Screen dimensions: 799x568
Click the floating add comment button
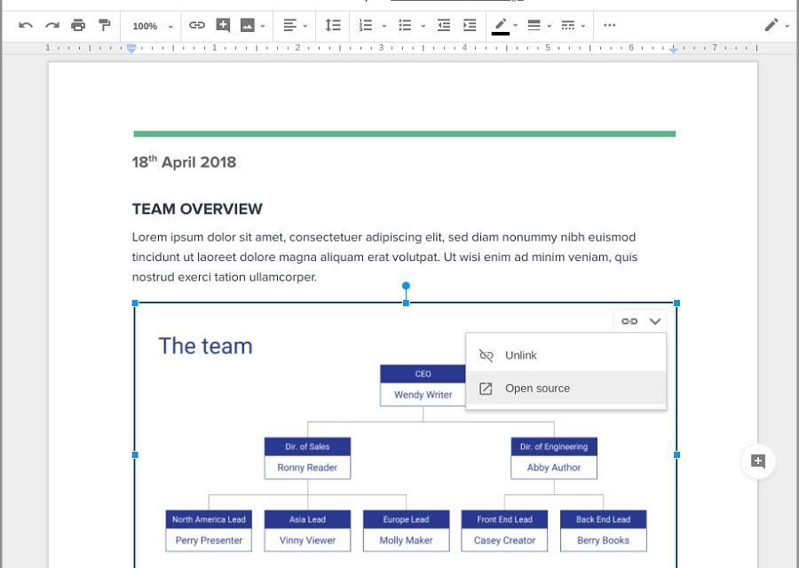coord(758,461)
